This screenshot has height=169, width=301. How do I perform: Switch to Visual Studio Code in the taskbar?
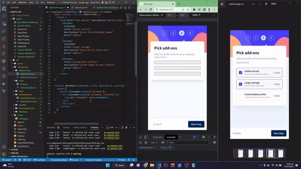coord(159,165)
